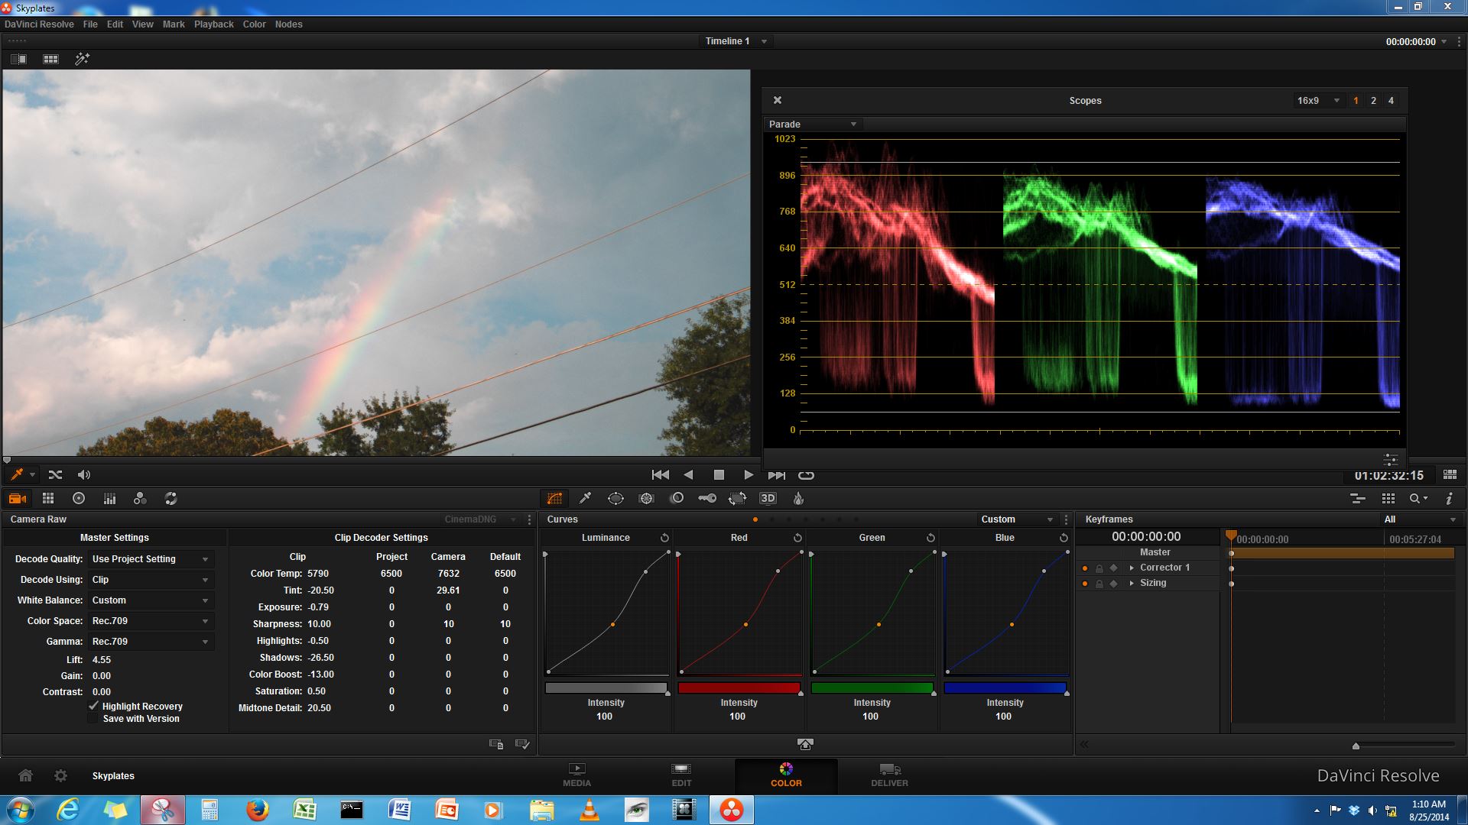This screenshot has width=1468, height=825.
Task: Stop playback
Action: (x=719, y=475)
